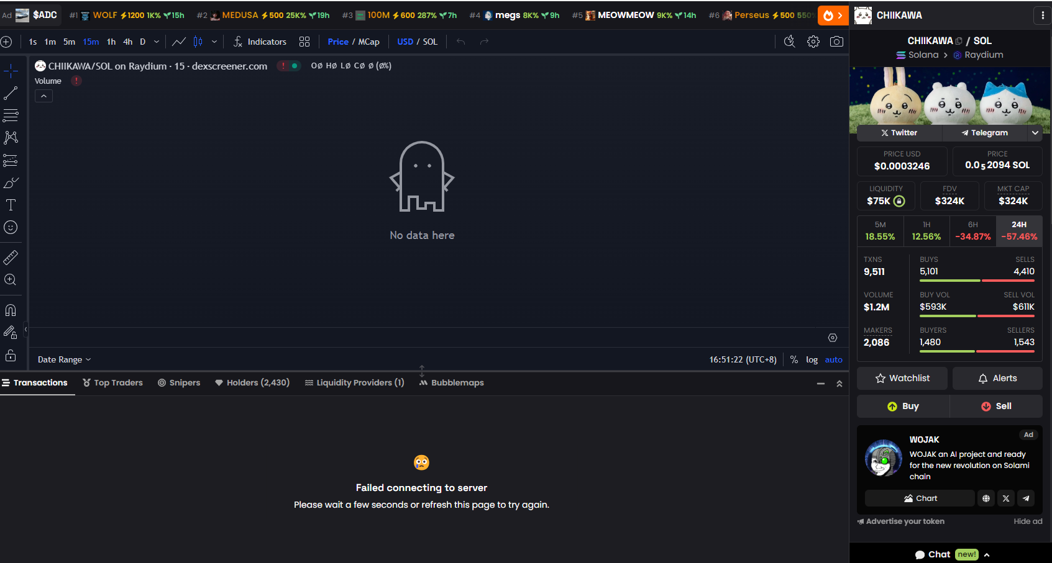Select the Text annotation tool
The width and height of the screenshot is (1052, 563).
click(x=11, y=205)
